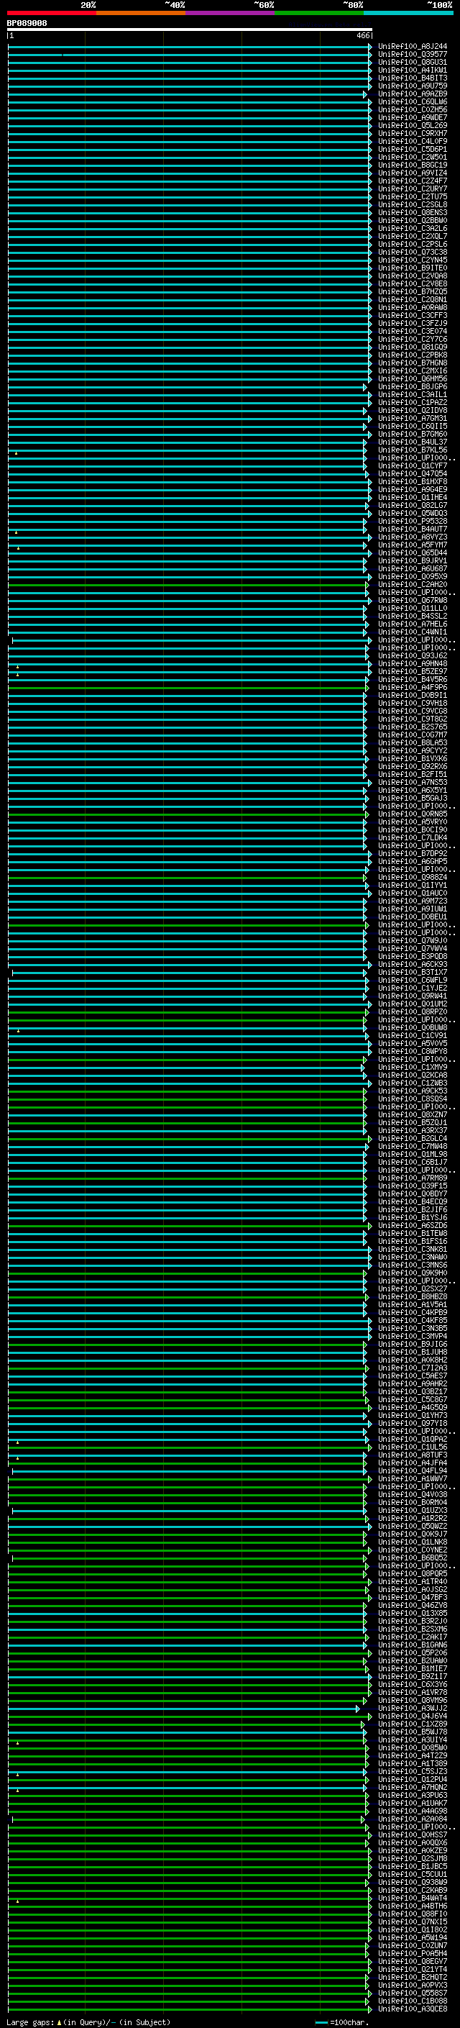Open hit UniRef100_A8J244

pos(413,47)
